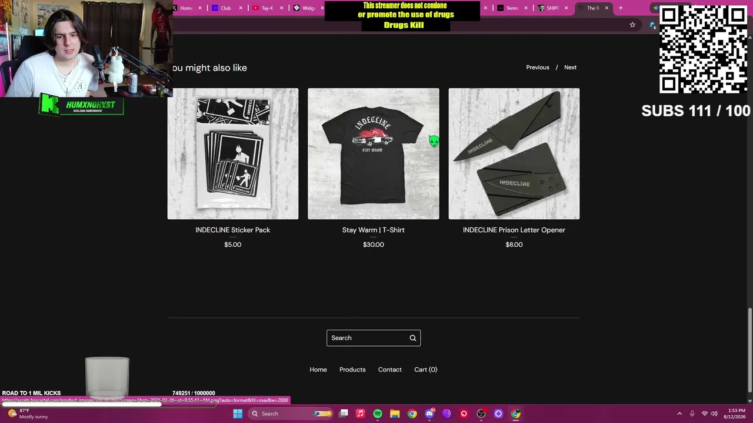
Task: Switch to the Home browser tab
Action: click(187, 8)
